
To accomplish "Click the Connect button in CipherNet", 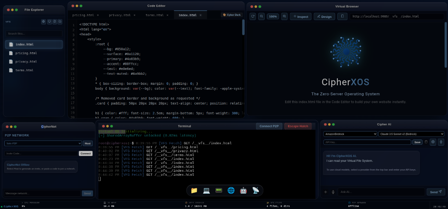I will click(86, 153).
